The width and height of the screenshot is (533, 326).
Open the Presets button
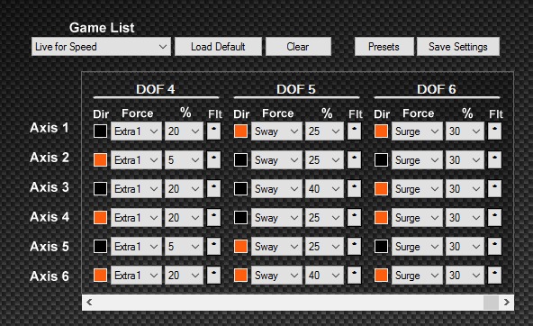pyautogui.click(x=384, y=47)
